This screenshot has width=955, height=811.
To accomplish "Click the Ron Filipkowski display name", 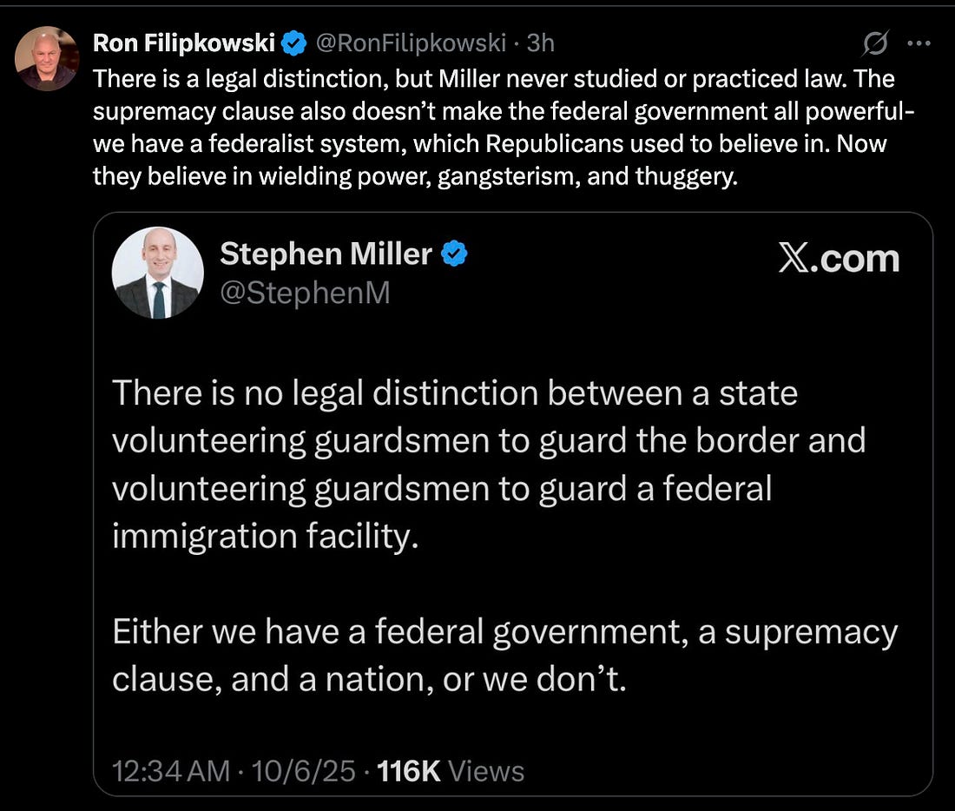I will point(182,43).
